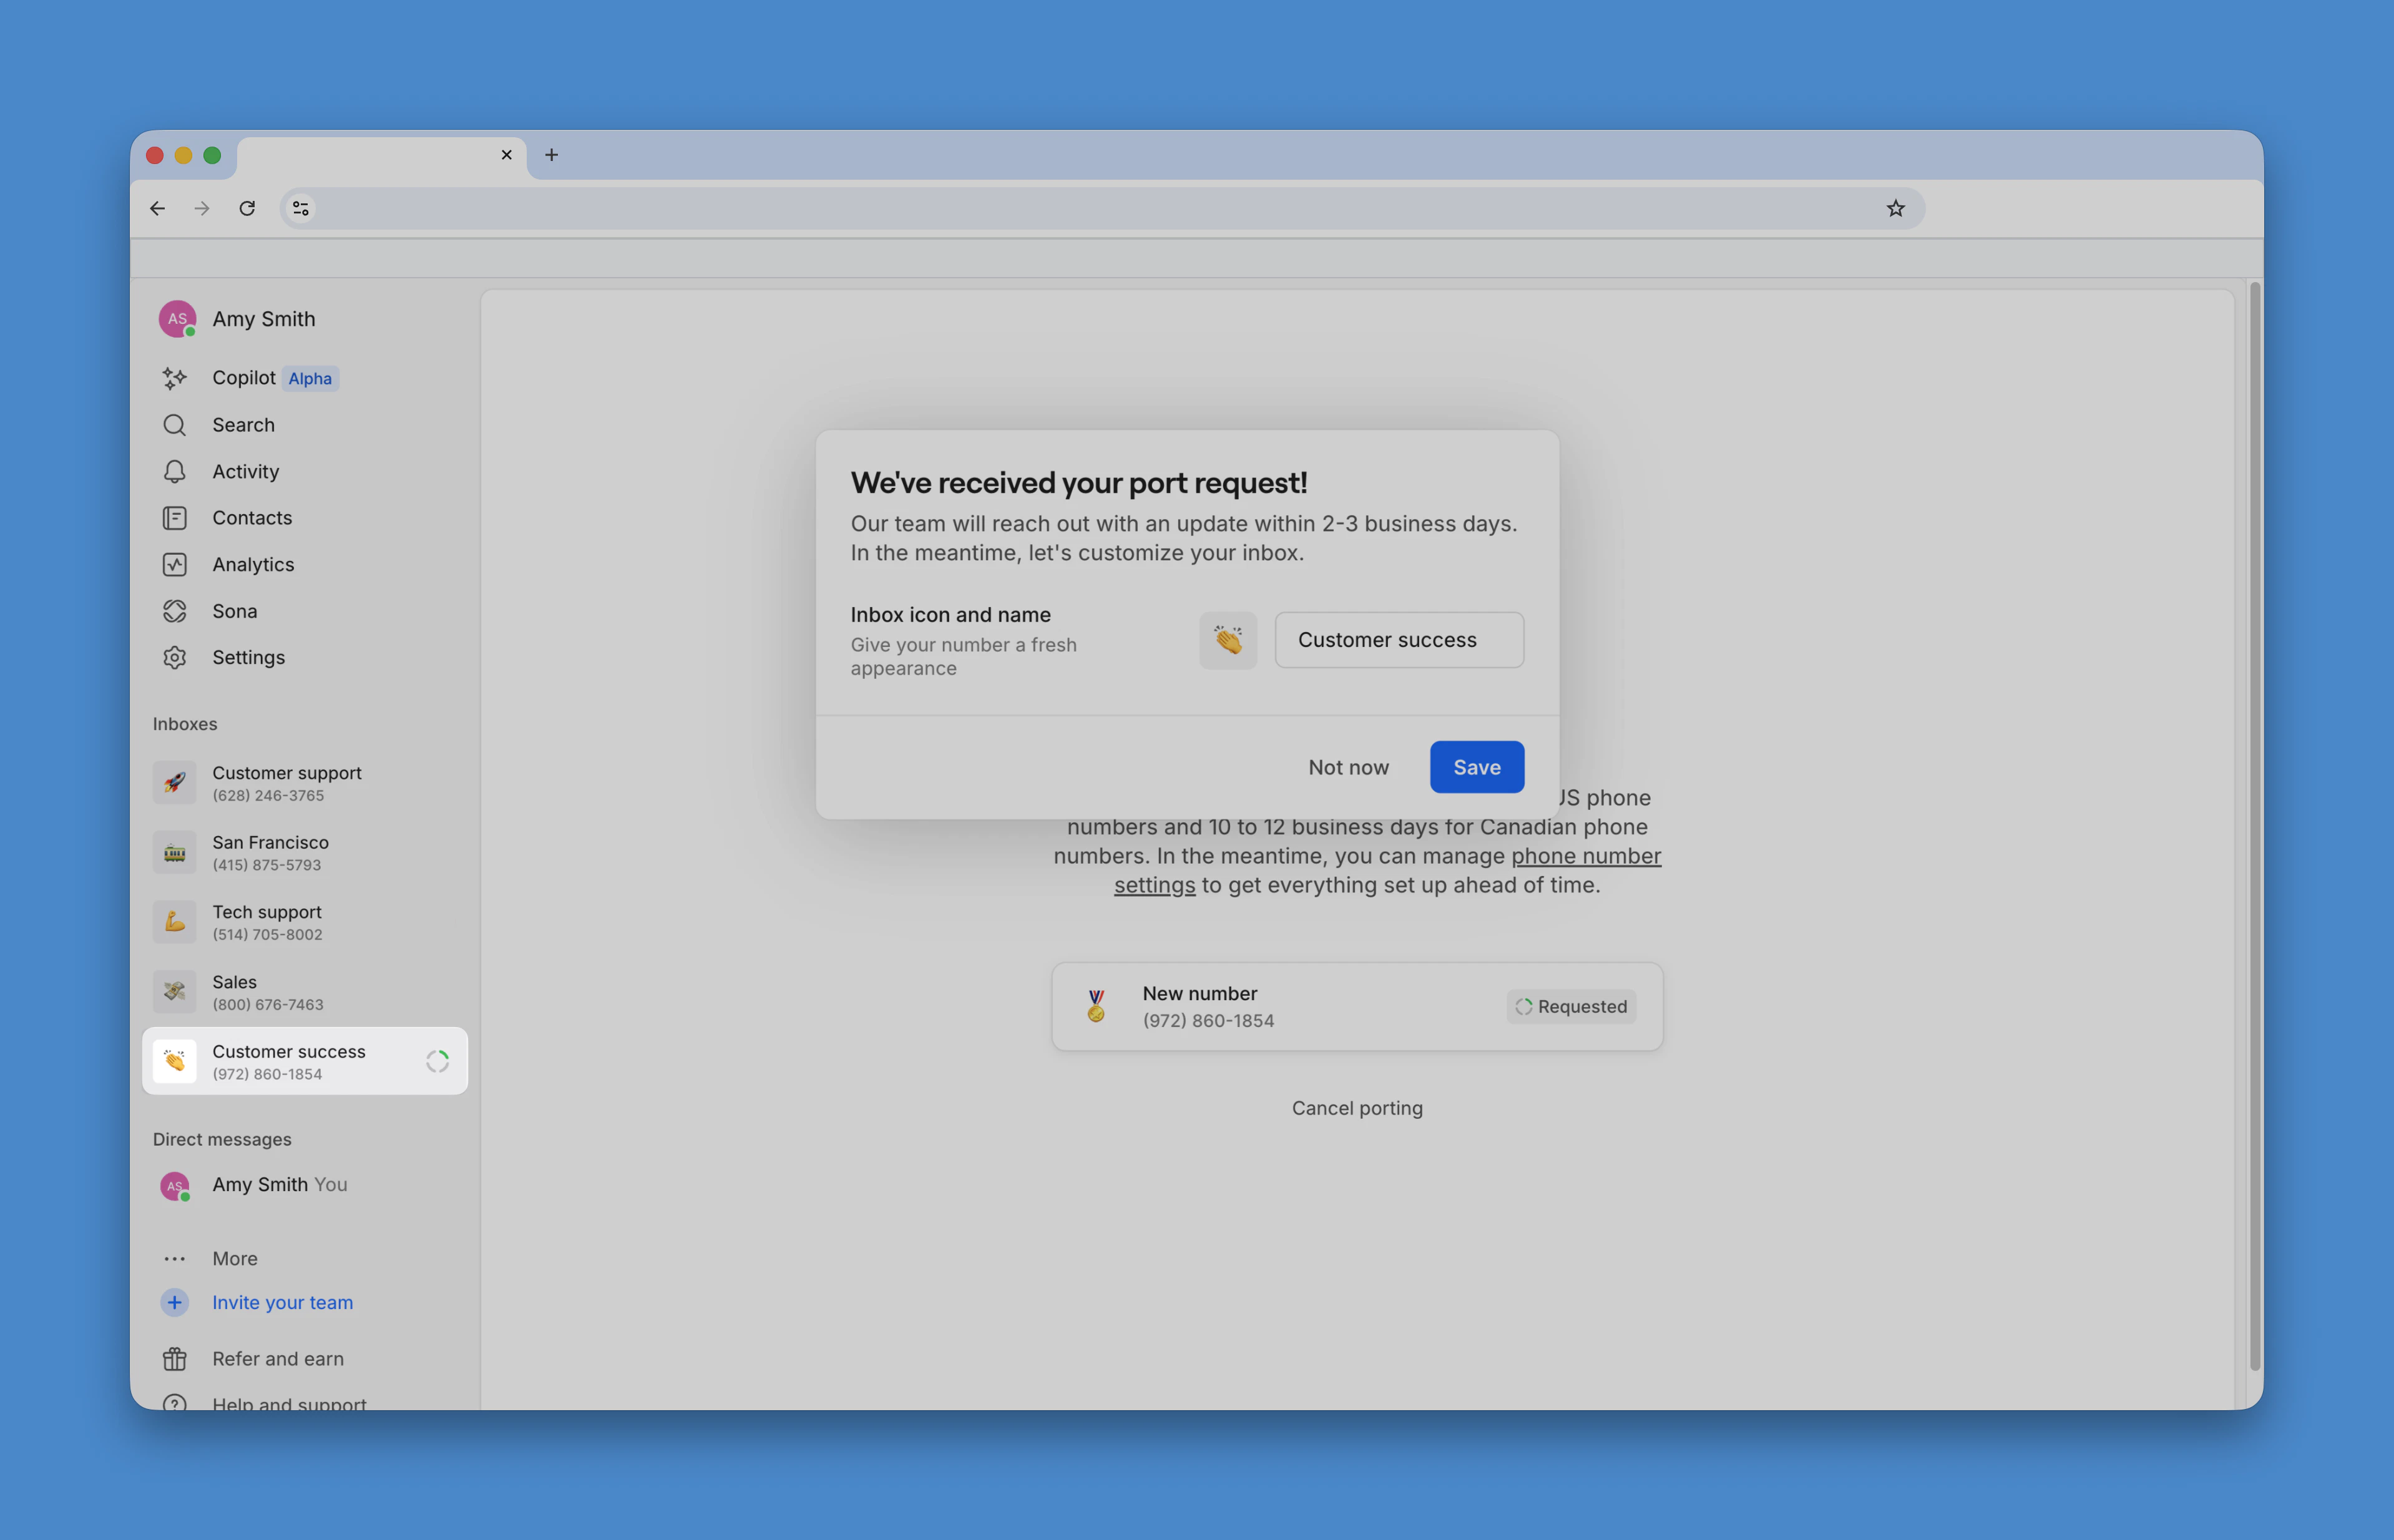Image resolution: width=2394 pixels, height=1540 pixels.
Task: Click the medal icon on New number card
Action: click(x=1096, y=1006)
